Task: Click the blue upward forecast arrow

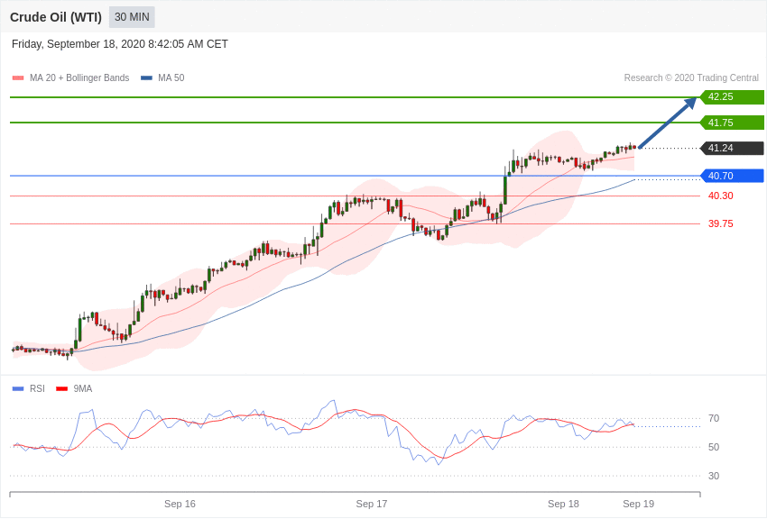Action: pyautogui.click(x=668, y=123)
